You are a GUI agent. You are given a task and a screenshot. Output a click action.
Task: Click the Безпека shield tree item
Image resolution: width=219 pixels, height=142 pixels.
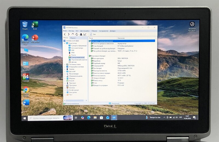pyautogui.click(x=71, y=88)
